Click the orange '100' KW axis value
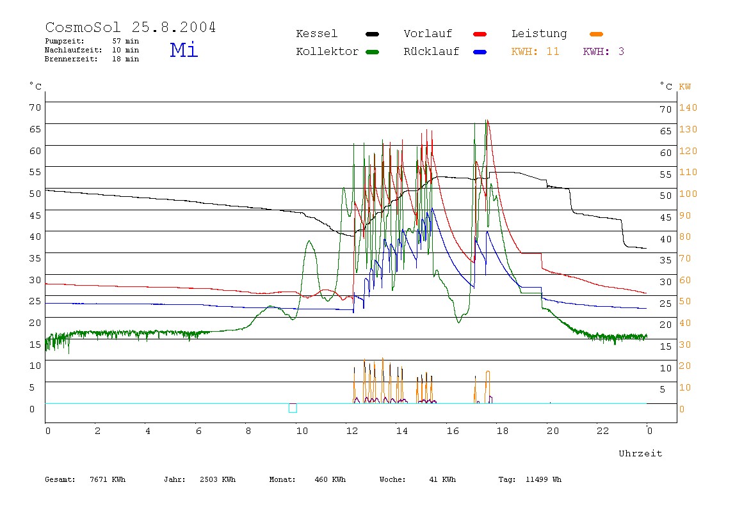Image resolution: width=735 pixels, height=519 pixels. point(688,194)
